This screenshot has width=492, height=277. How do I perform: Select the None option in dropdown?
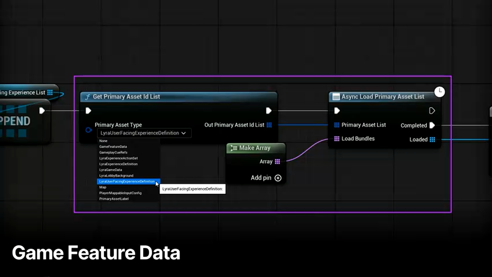point(103,141)
